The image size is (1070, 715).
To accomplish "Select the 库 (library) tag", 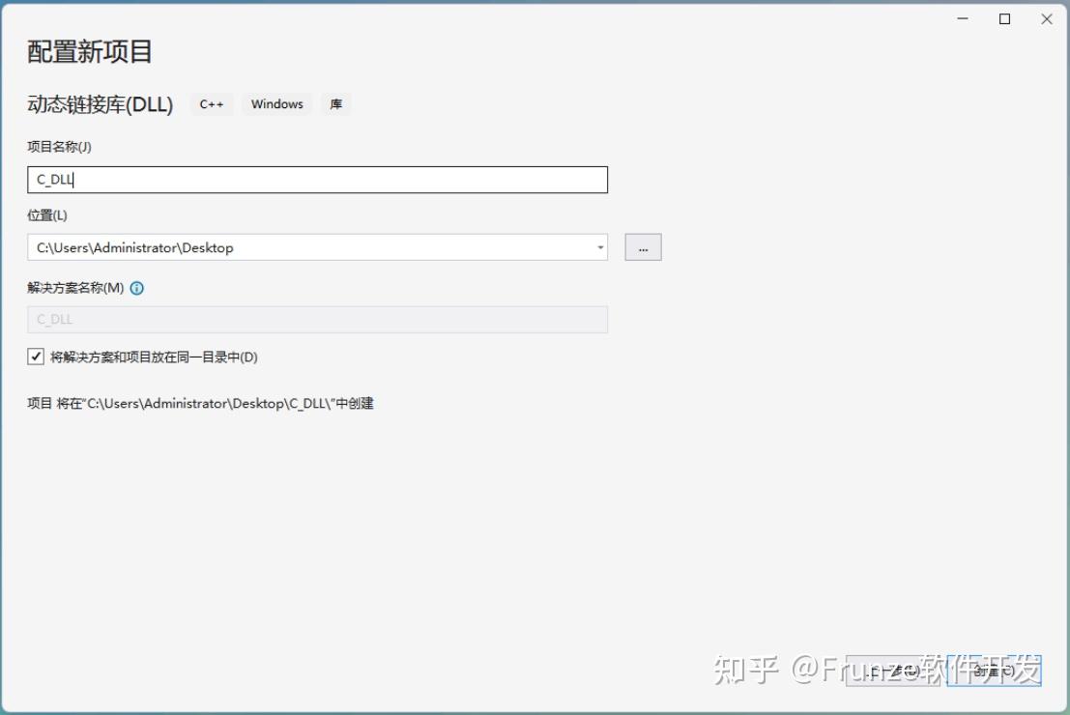I will 335,103.
